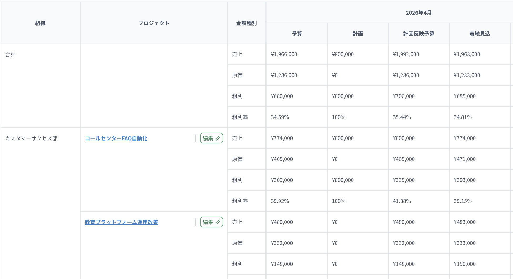Click the 組織 column header
The height and width of the screenshot is (279, 513).
pyautogui.click(x=40, y=23)
